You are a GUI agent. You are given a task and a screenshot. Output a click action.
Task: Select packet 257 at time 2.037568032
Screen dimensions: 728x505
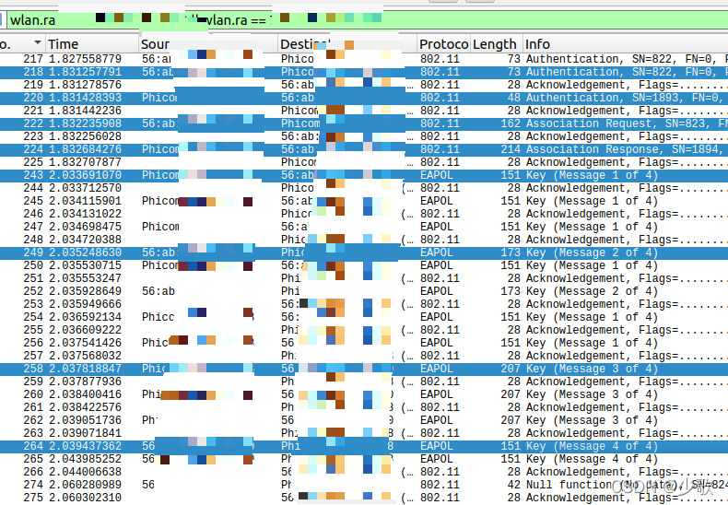[364, 356]
